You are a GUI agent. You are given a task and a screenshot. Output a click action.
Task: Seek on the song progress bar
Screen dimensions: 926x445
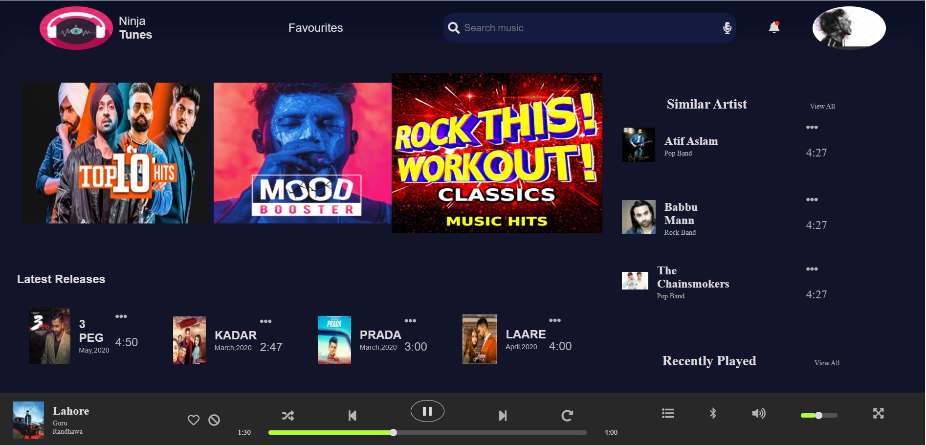click(427, 432)
